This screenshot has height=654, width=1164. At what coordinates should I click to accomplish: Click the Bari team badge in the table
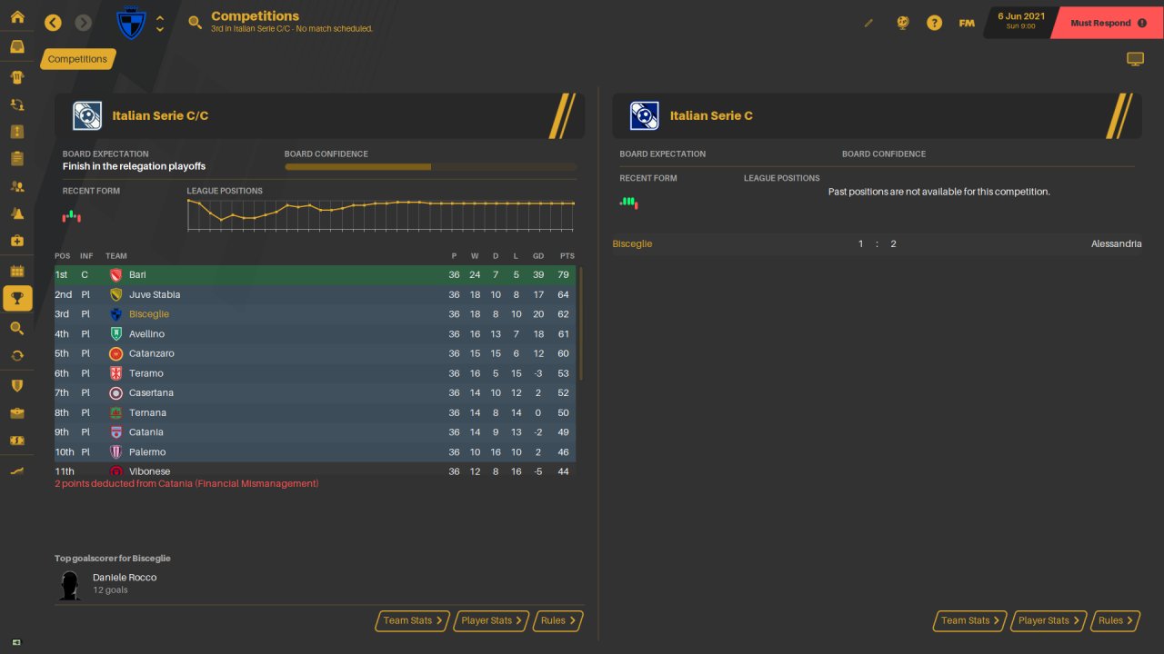click(115, 275)
